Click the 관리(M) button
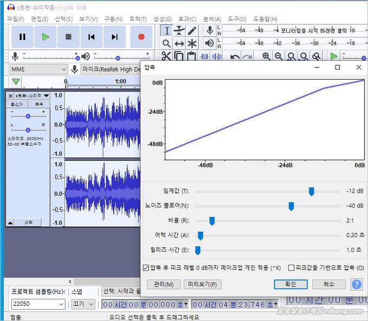Image resolution: width=368 pixels, height=321 pixels. tap(163, 284)
